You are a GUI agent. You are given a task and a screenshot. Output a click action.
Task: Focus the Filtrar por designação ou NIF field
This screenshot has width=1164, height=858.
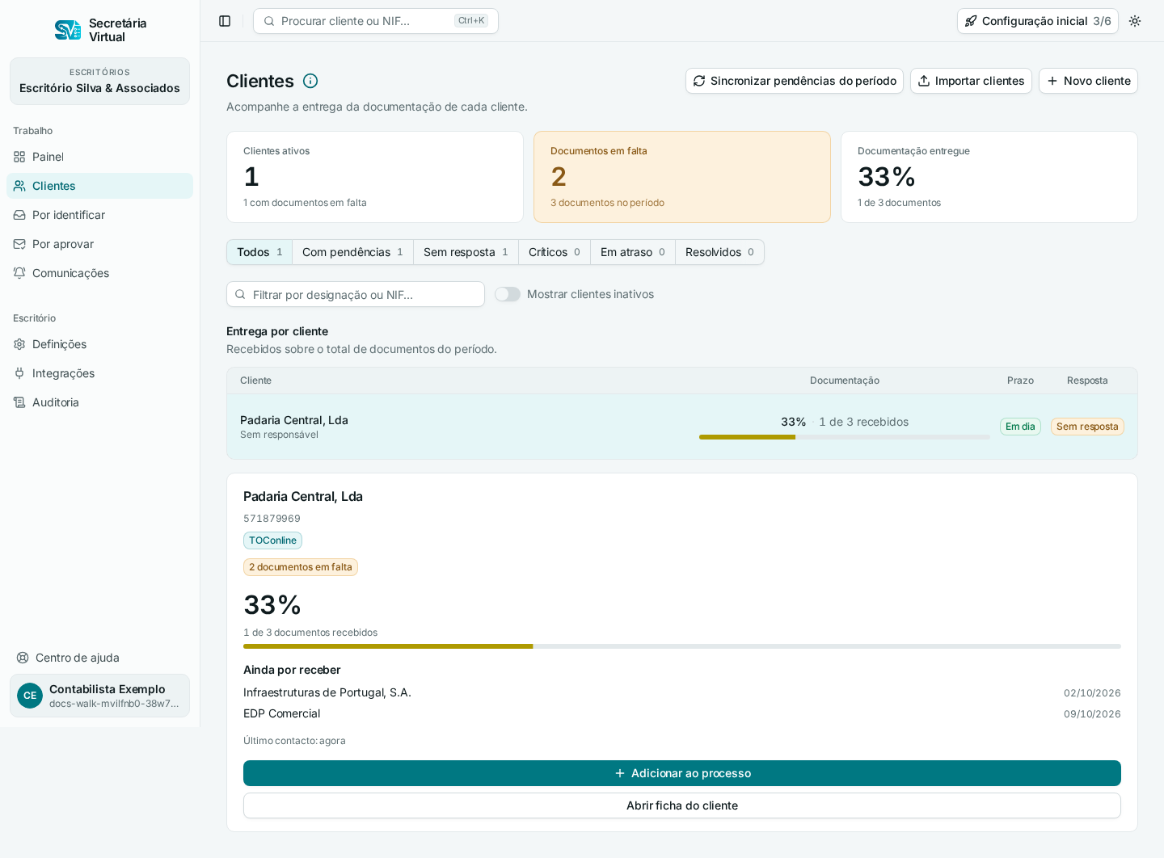tap(356, 294)
